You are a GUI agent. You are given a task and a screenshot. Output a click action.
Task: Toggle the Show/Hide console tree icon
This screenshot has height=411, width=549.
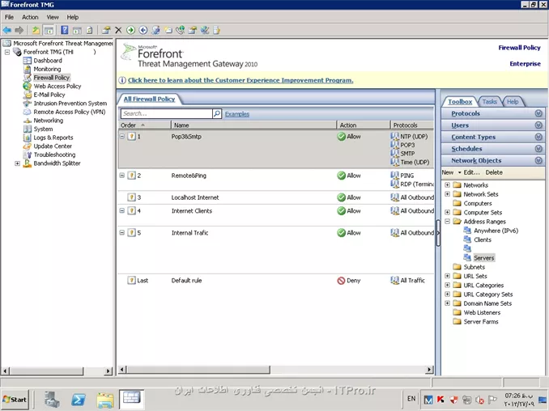click(x=49, y=30)
